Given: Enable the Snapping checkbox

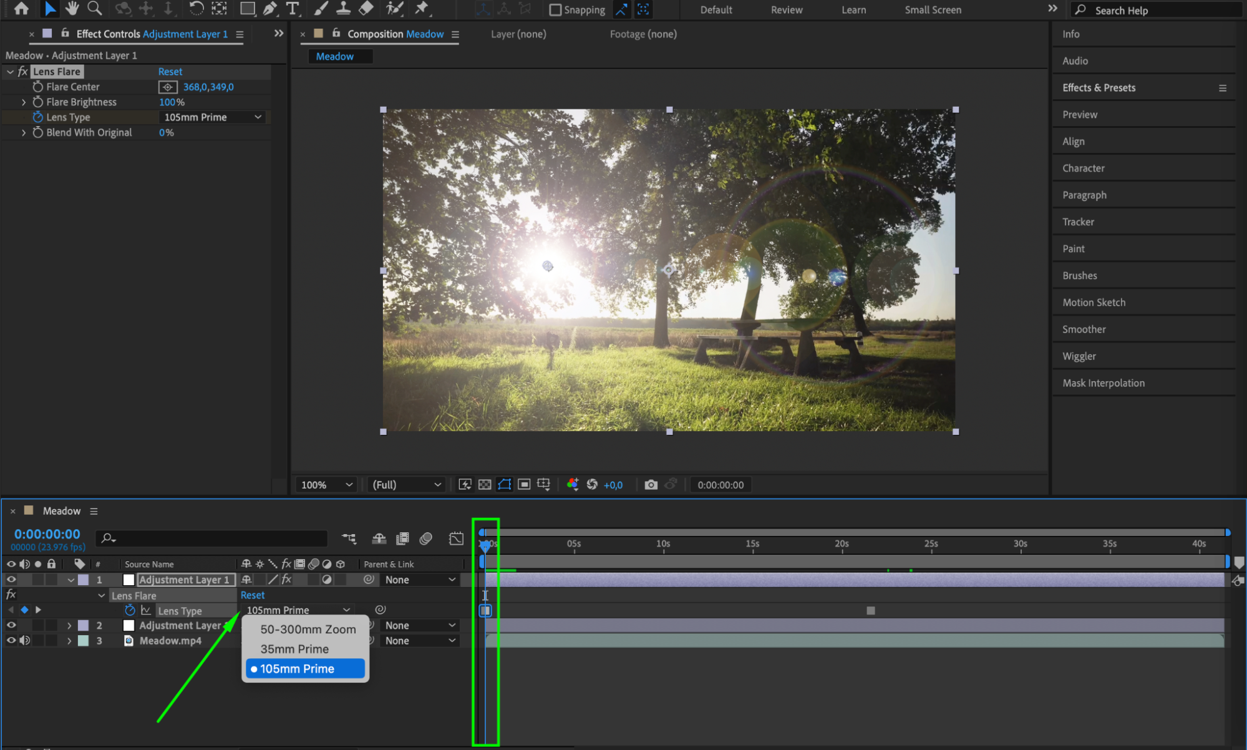Looking at the screenshot, I should click(x=555, y=10).
